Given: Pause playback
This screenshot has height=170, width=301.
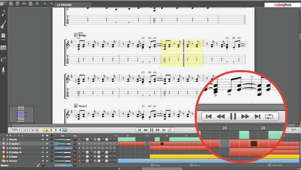Looking at the screenshot, I should click(152, 130).
